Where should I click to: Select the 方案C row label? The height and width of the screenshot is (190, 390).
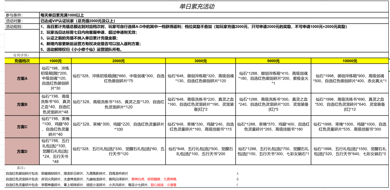pyautogui.click(x=22, y=127)
